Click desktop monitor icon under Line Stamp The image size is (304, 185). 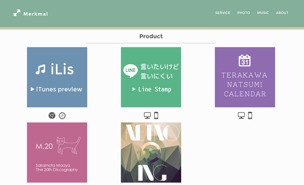[147, 115]
